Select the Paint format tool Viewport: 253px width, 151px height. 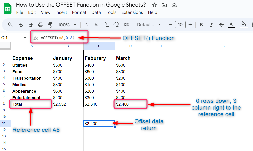pyautogui.click(x=50, y=25)
